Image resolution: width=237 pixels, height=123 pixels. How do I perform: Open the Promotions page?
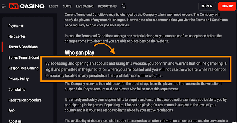107,6
